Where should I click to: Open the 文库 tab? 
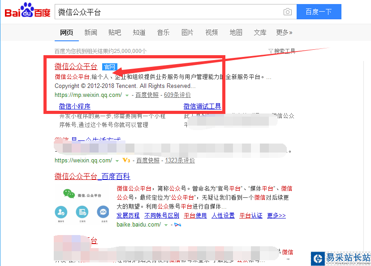(x=260, y=32)
